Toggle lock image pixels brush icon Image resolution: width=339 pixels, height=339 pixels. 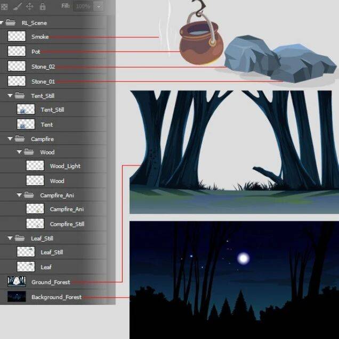17,7
